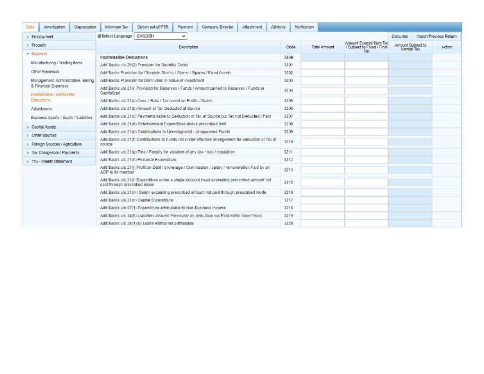
Task: Expand the Capital Assets section
Action: tap(43, 127)
